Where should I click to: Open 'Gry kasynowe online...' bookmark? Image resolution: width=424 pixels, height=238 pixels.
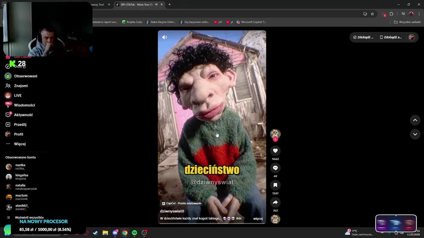[194, 22]
